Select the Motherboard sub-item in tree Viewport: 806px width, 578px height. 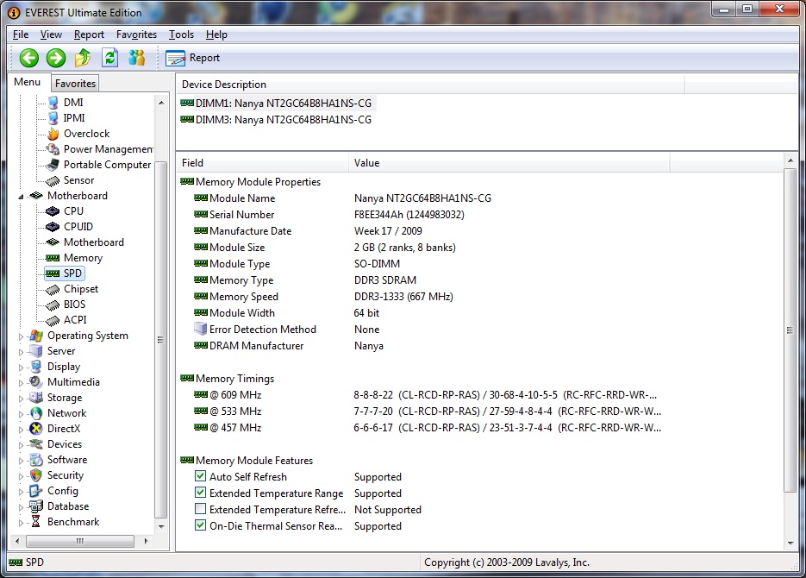pos(94,242)
